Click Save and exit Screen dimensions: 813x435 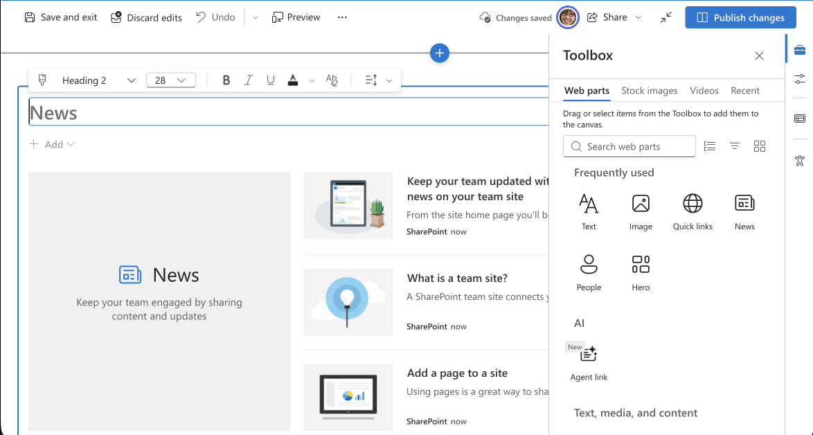61,17
